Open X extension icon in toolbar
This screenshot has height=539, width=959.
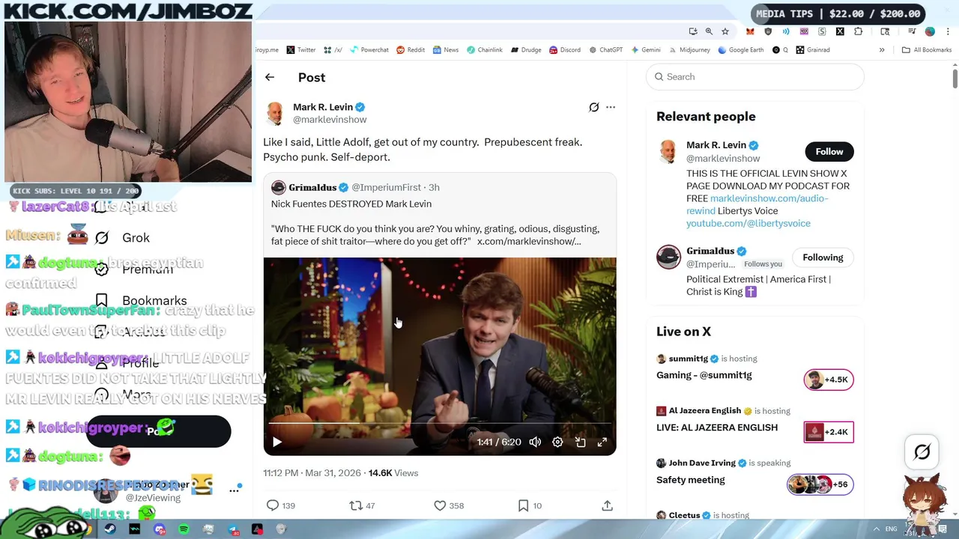[x=840, y=31]
